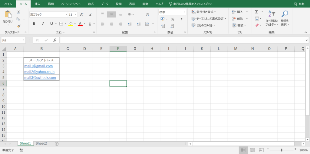Click the Find and Select magnifier icon
This screenshot has height=154, width=310.
pyautogui.click(x=285, y=18)
